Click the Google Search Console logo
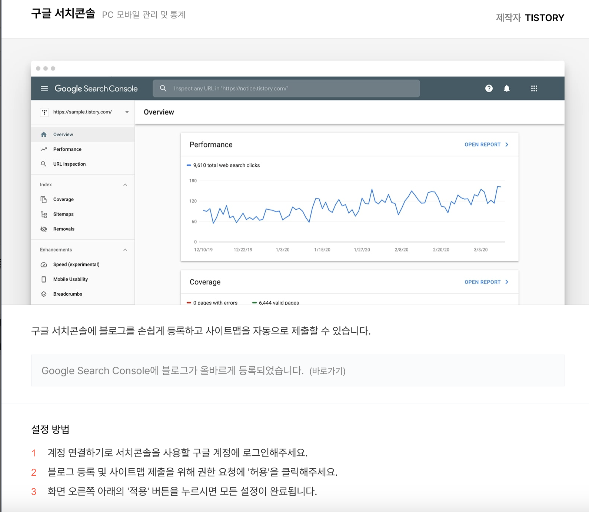The image size is (589, 512). pos(96,89)
